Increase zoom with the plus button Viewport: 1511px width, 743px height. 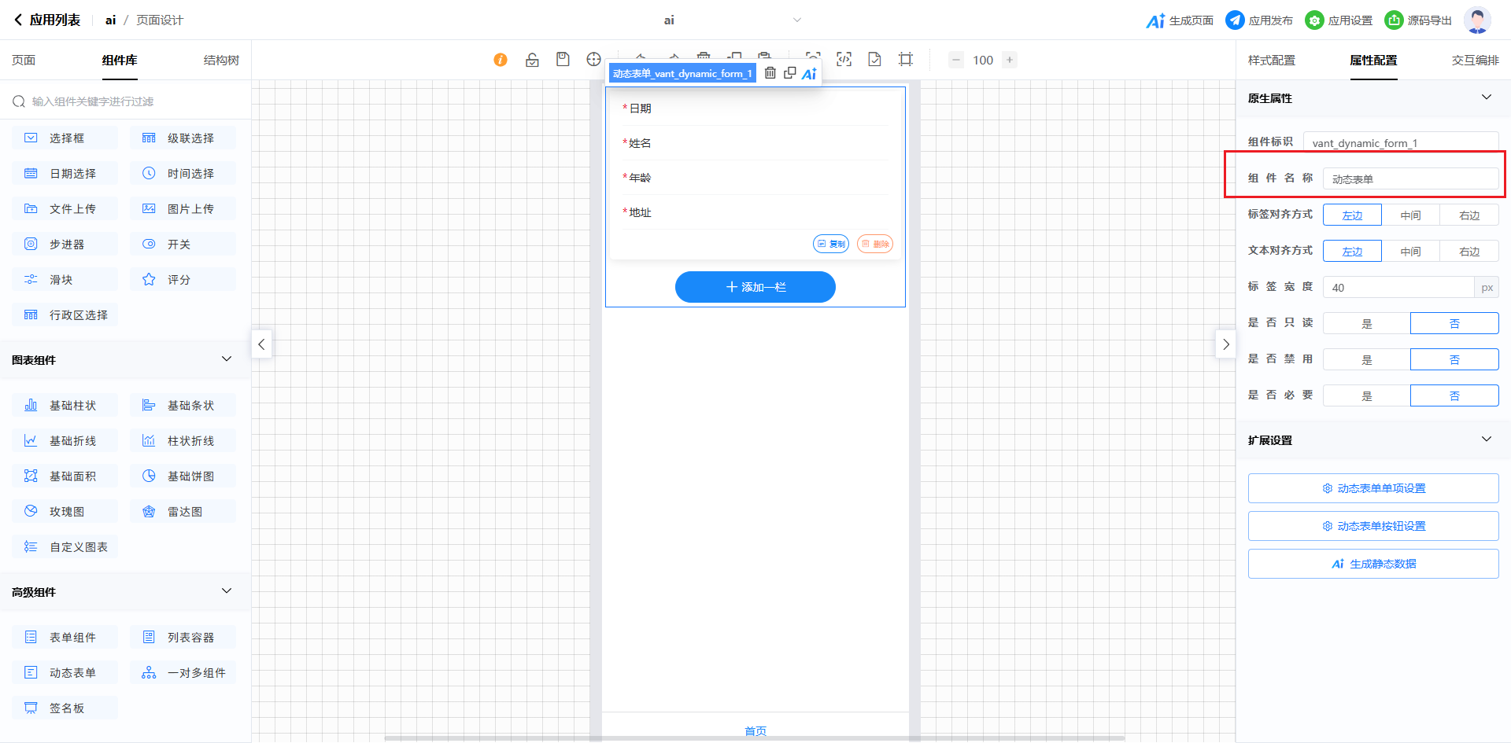(1010, 60)
